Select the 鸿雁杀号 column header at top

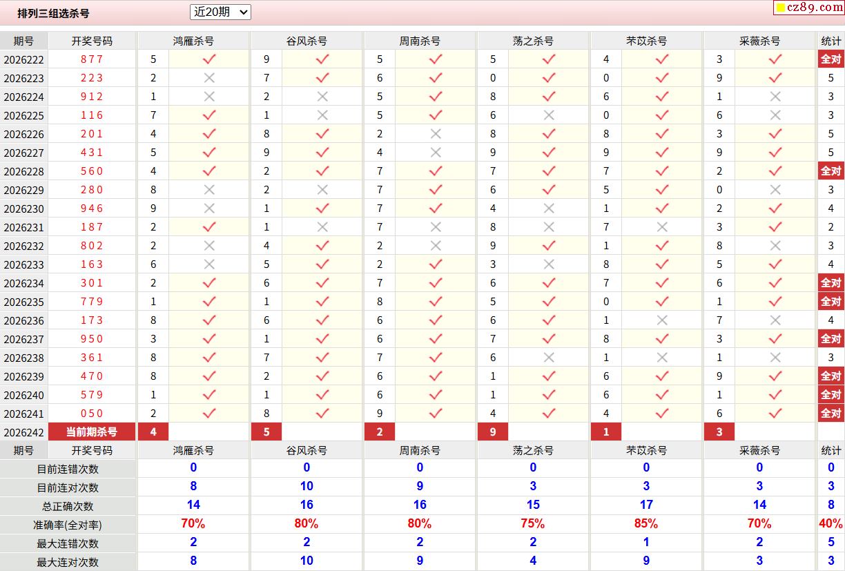[x=193, y=41]
